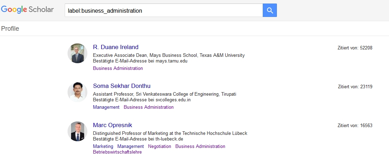Select Business Administration label under Marc Opresnik
Screen dimensions: 389x161
pos(200,147)
